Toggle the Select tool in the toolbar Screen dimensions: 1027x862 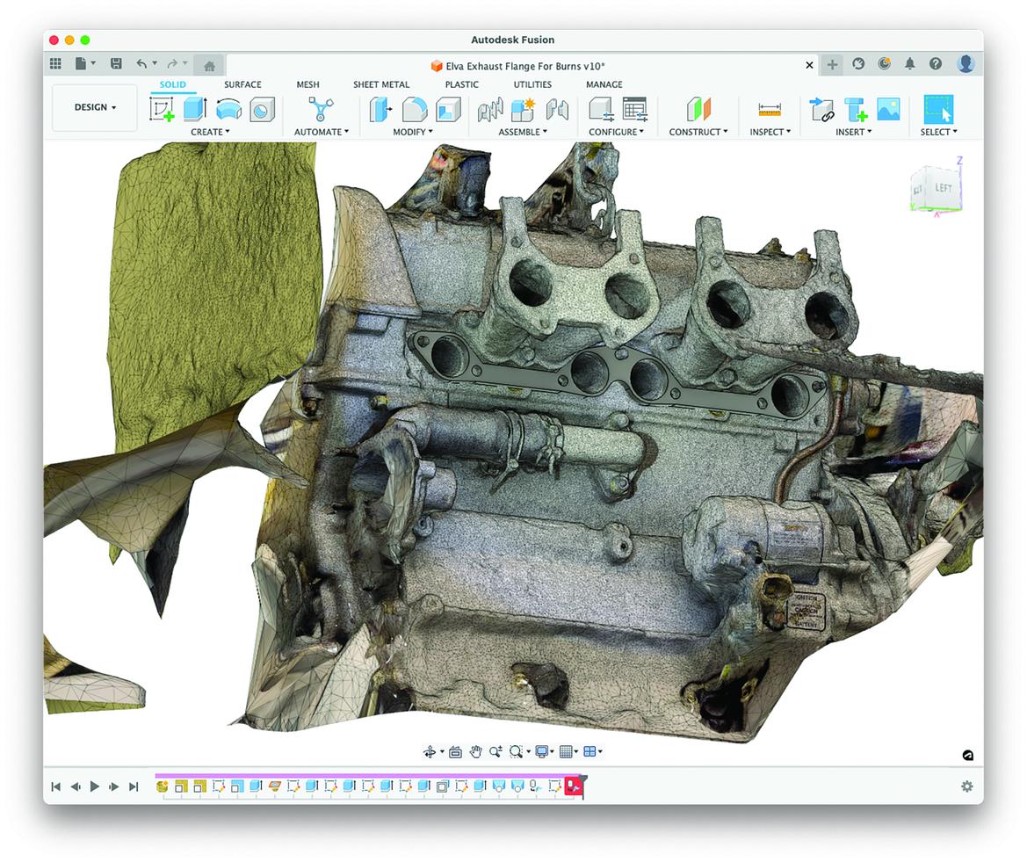point(938,109)
